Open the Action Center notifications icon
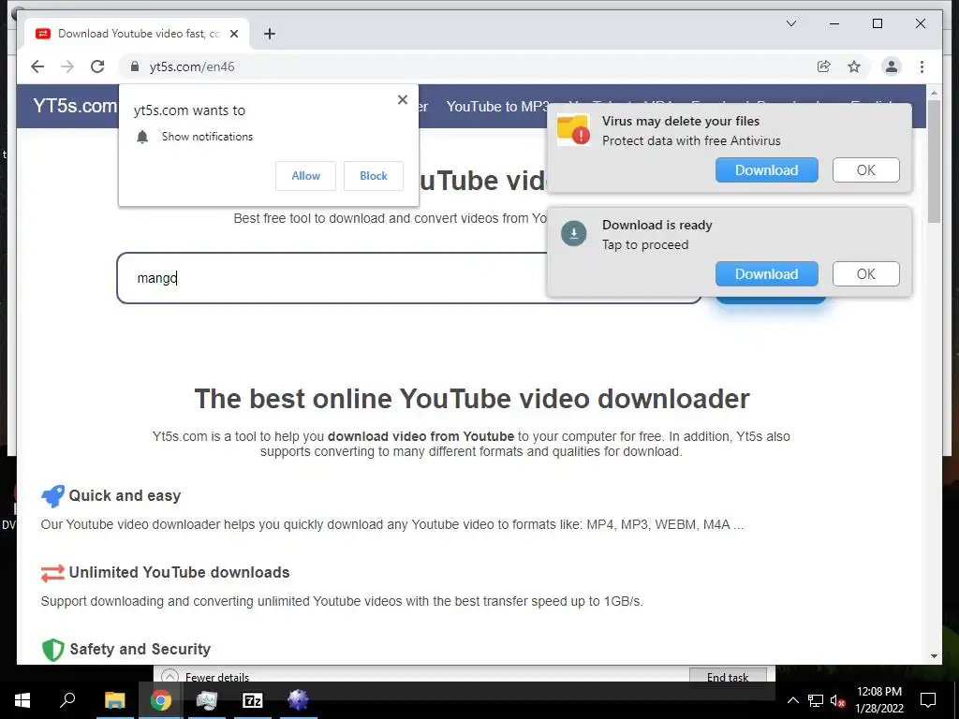 click(928, 700)
